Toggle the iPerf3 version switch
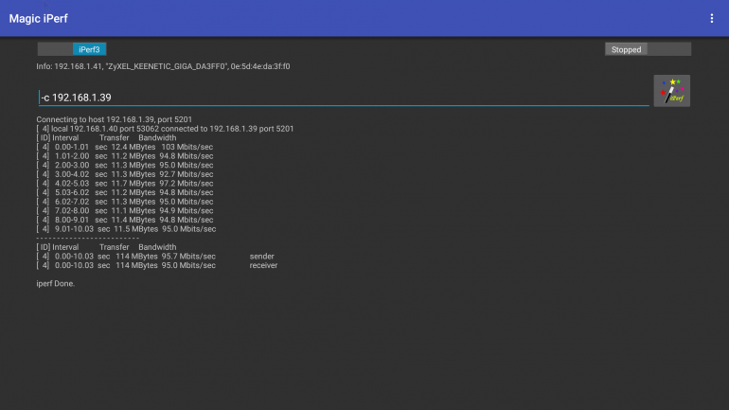 tap(90, 49)
